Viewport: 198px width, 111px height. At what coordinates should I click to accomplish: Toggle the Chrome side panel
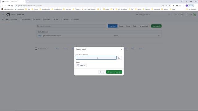183,6
